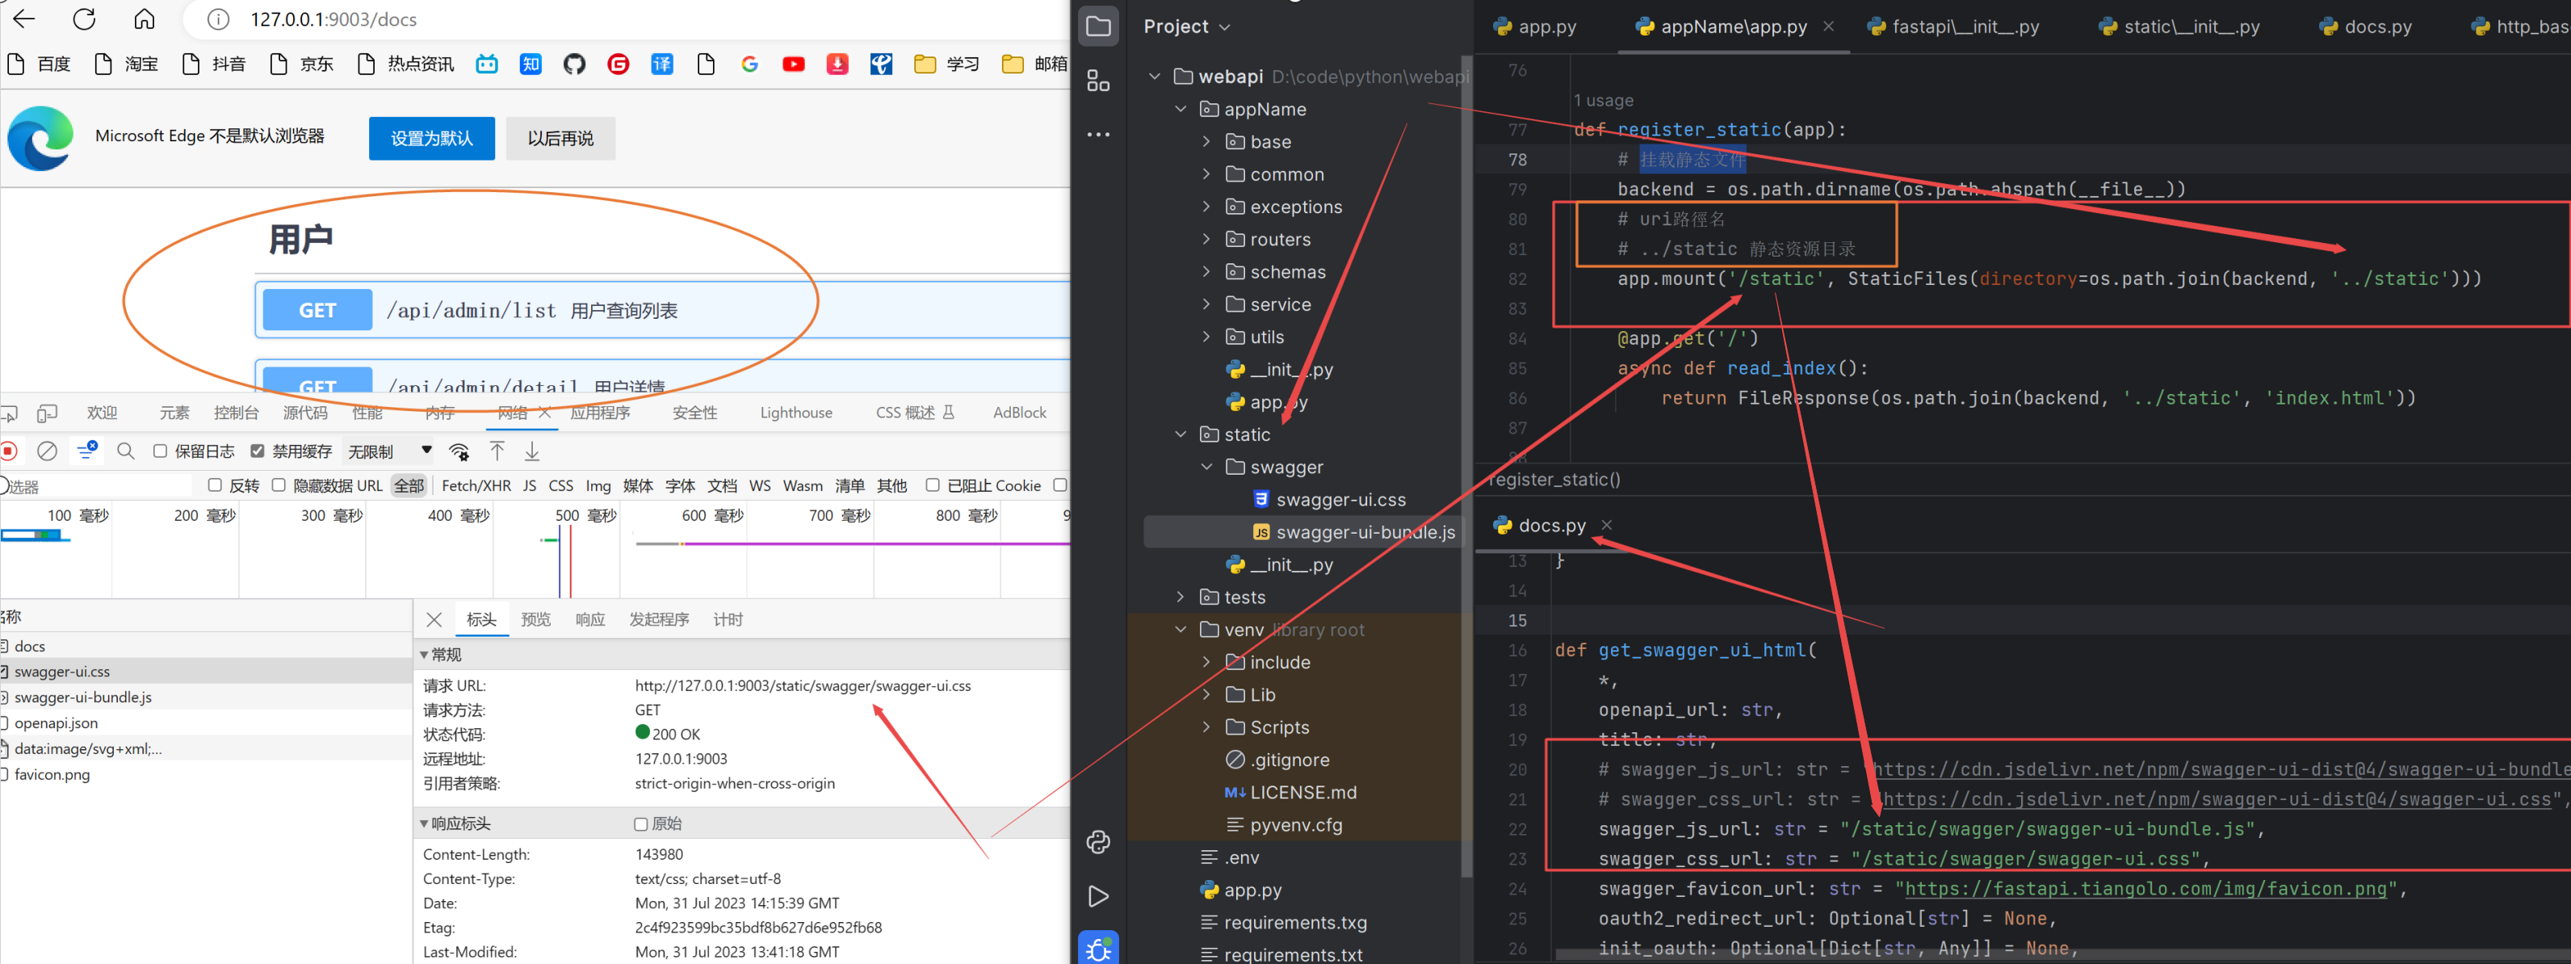
Task: Enable the 保留日志 checkbox
Action: coord(160,451)
